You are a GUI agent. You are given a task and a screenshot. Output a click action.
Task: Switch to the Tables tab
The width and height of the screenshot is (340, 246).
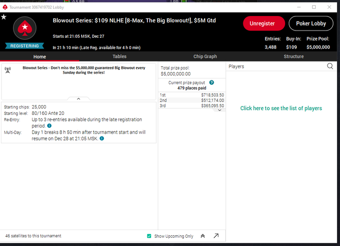point(119,57)
